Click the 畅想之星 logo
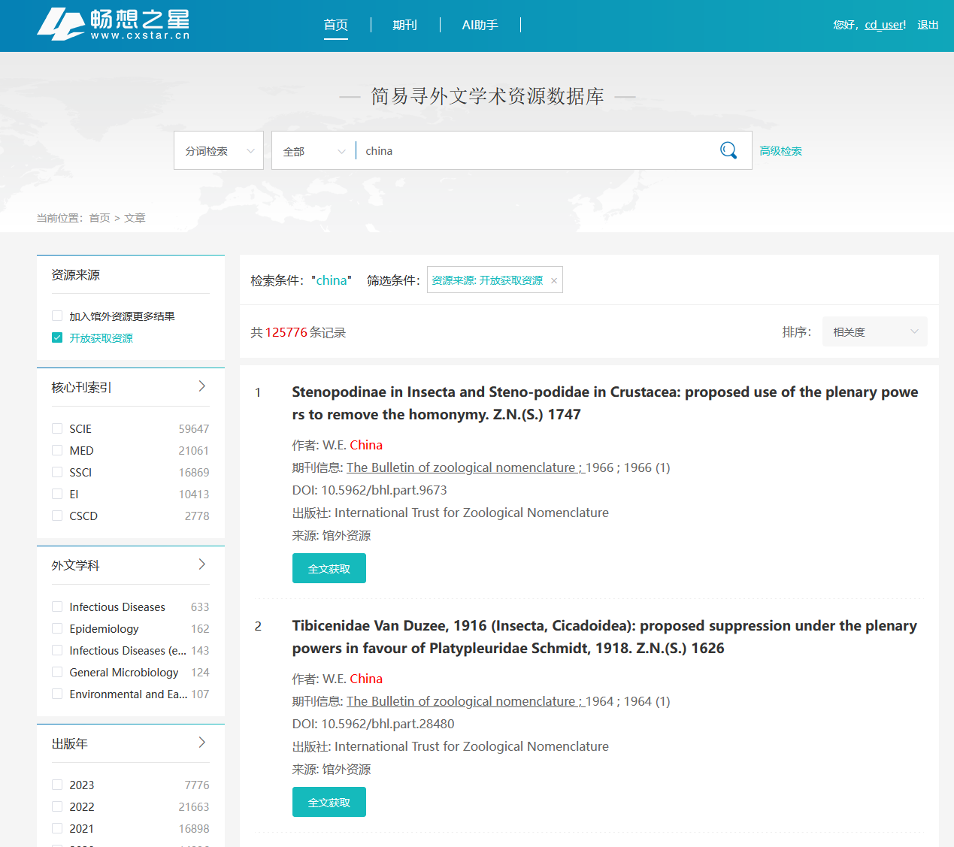 click(x=114, y=24)
